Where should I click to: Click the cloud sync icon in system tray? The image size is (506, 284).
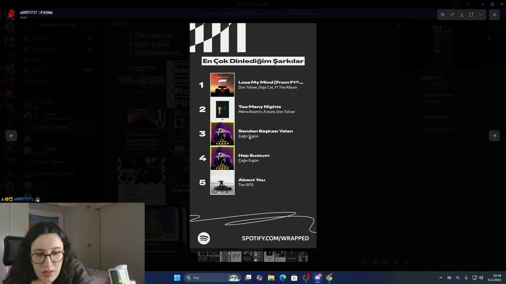(458, 278)
